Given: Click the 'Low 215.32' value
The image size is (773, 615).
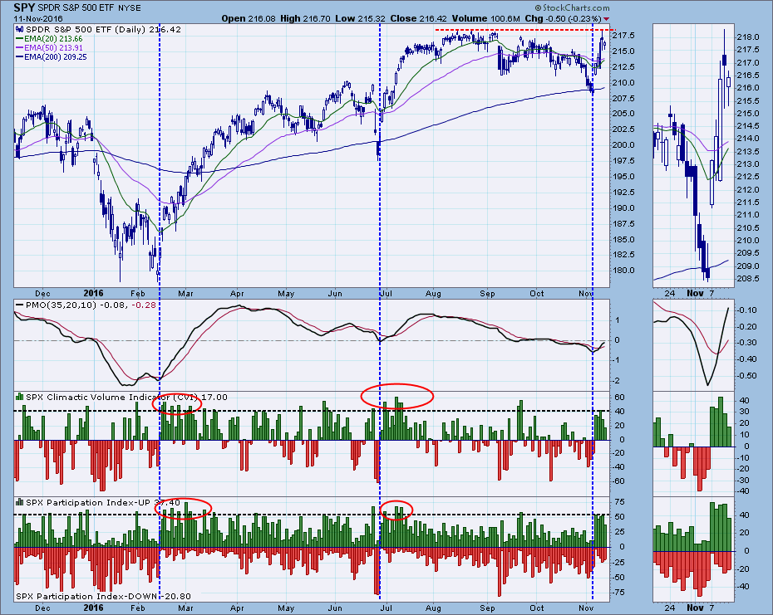Looking at the screenshot, I should [x=360, y=19].
